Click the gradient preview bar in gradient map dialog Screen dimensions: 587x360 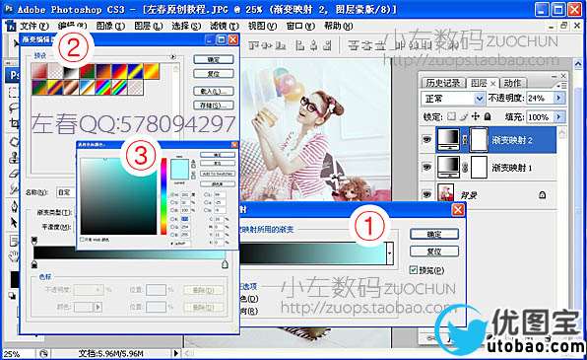[312, 253]
